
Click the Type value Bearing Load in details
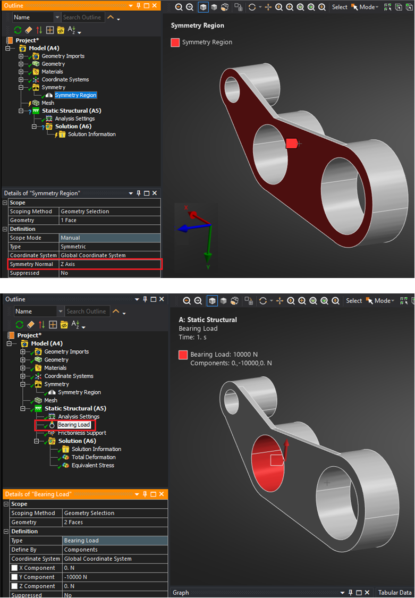[115, 541]
